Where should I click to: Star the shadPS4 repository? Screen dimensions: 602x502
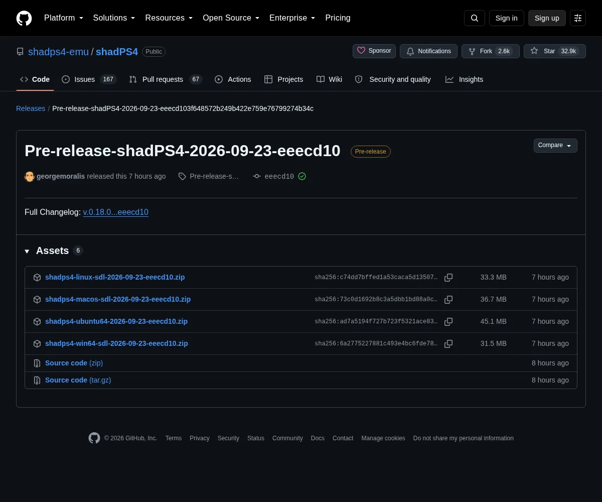click(555, 51)
